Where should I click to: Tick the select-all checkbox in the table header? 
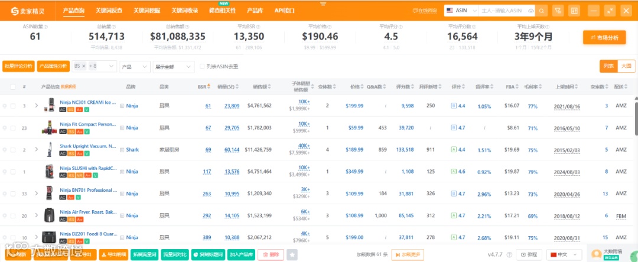[13, 87]
